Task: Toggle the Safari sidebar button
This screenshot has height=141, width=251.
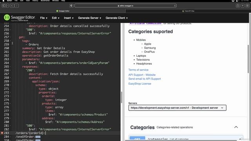Action: coord(4,6)
